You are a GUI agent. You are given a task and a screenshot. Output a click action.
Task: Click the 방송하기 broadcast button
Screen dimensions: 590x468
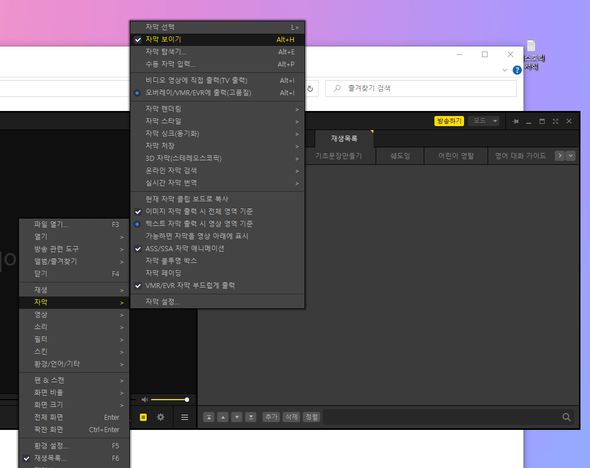pyautogui.click(x=448, y=121)
